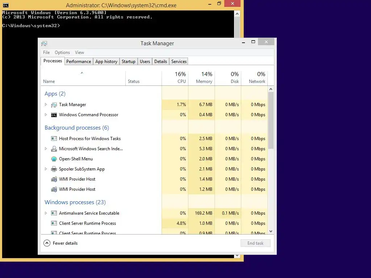
Task: Maximize the cmd.exe window
Action: tap(219, 3)
